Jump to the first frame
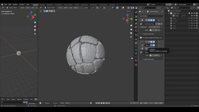 (96, 103)
